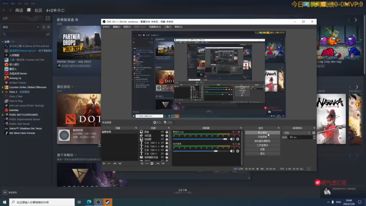
Task: Go back with Steam navigation arrow
Action: point(4,10)
